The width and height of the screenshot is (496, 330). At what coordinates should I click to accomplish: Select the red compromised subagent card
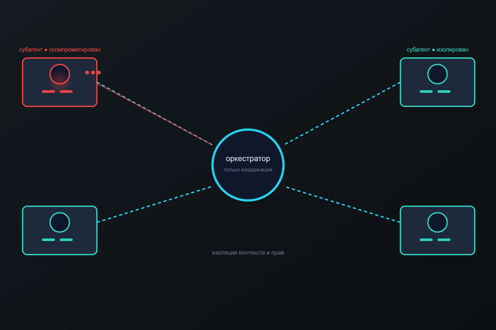(x=60, y=82)
